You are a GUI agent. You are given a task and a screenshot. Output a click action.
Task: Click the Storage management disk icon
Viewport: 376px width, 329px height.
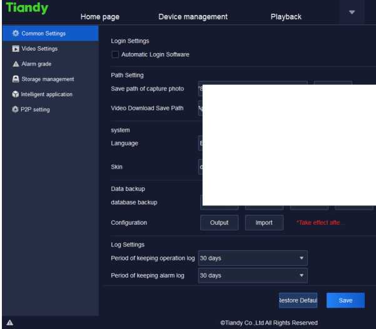coord(16,79)
